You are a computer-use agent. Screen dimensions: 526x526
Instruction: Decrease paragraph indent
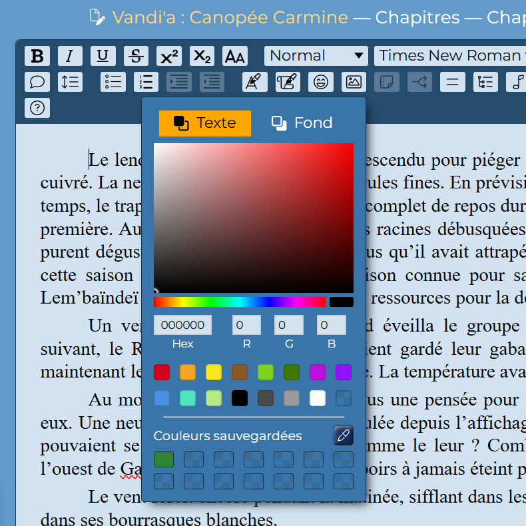[212, 82]
